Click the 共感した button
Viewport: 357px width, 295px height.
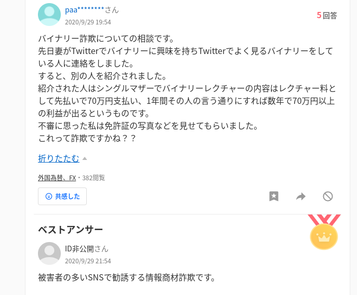click(62, 196)
